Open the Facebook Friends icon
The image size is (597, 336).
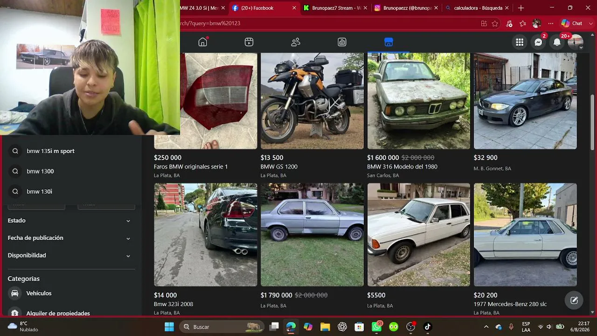point(296,42)
